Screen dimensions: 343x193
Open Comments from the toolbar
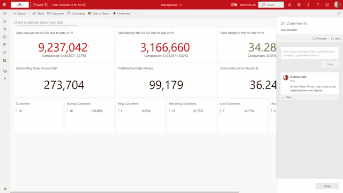[76, 13]
